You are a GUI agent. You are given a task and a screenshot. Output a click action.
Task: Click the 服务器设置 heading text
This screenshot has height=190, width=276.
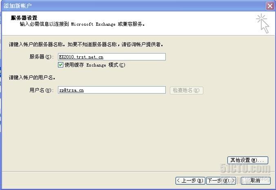coord(24,18)
